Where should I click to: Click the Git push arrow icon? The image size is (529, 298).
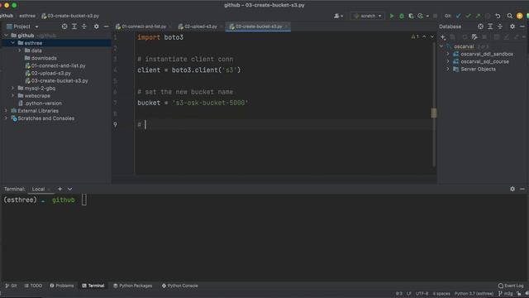point(478,16)
